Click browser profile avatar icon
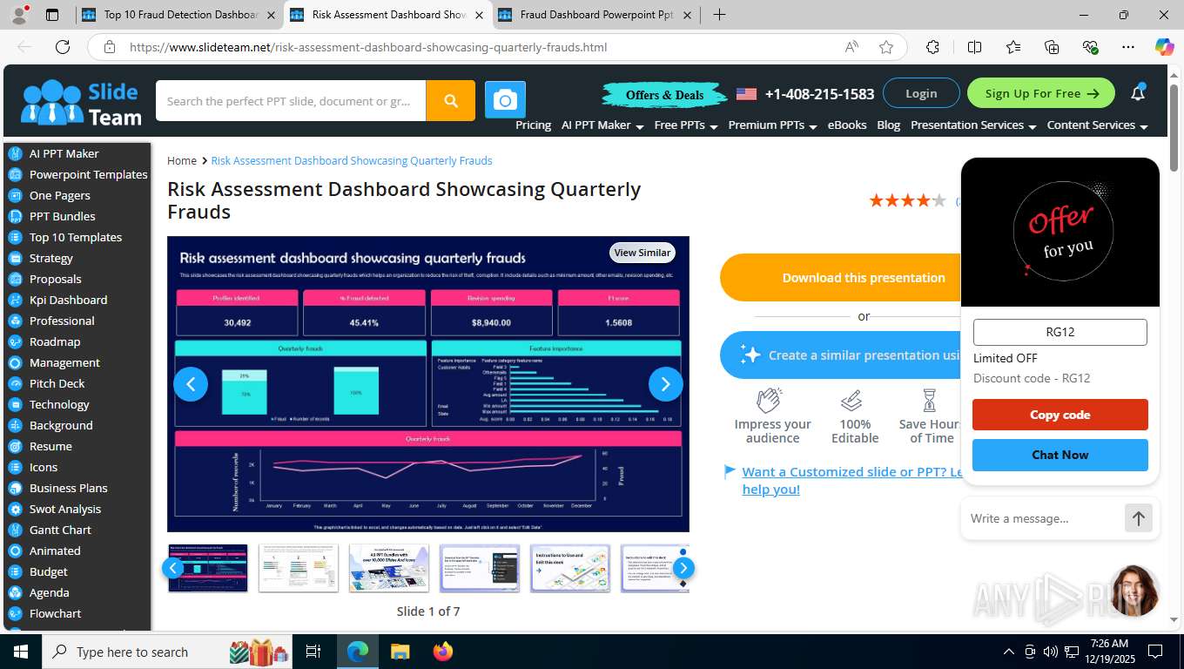Screen dimensions: 1184x669 point(19,15)
